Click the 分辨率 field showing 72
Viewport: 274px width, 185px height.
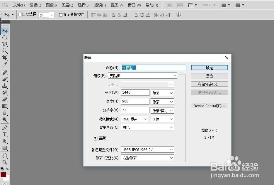135,110
